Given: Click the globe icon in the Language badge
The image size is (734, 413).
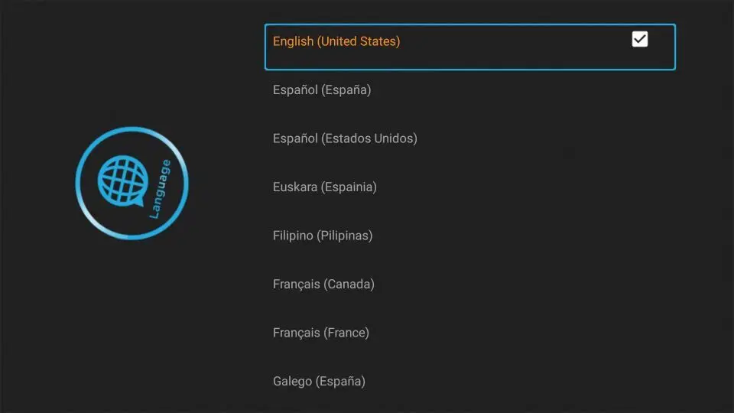Looking at the screenshot, I should [122, 180].
